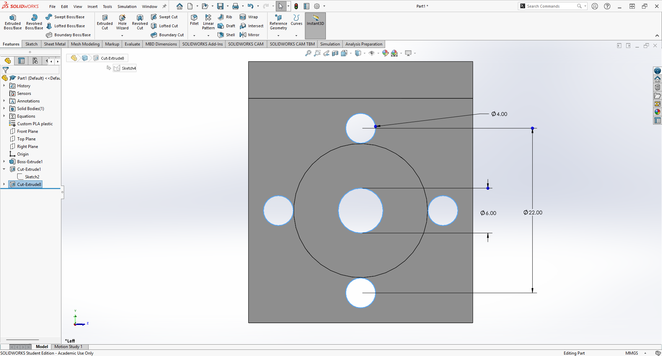662x356 pixels.
Task: Open the Simulation menu
Action: click(x=127, y=7)
